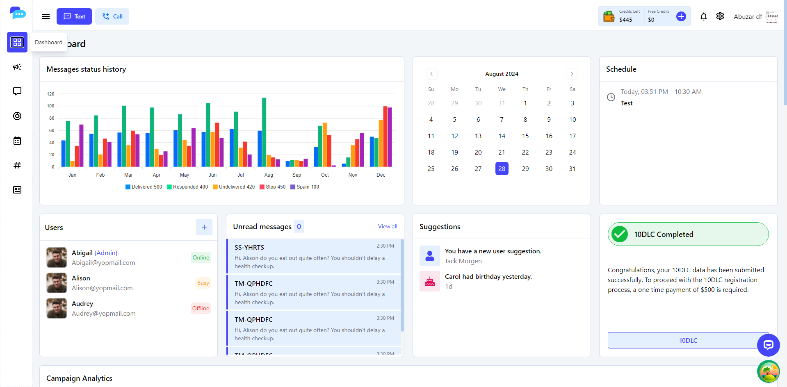Go to previous month in the calendar

[x=431, y=74]
